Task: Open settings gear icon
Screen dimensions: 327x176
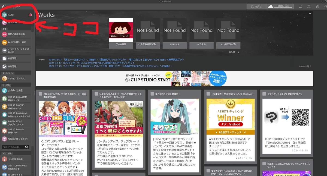Action: pyautogui.click(x=317, y=7)
